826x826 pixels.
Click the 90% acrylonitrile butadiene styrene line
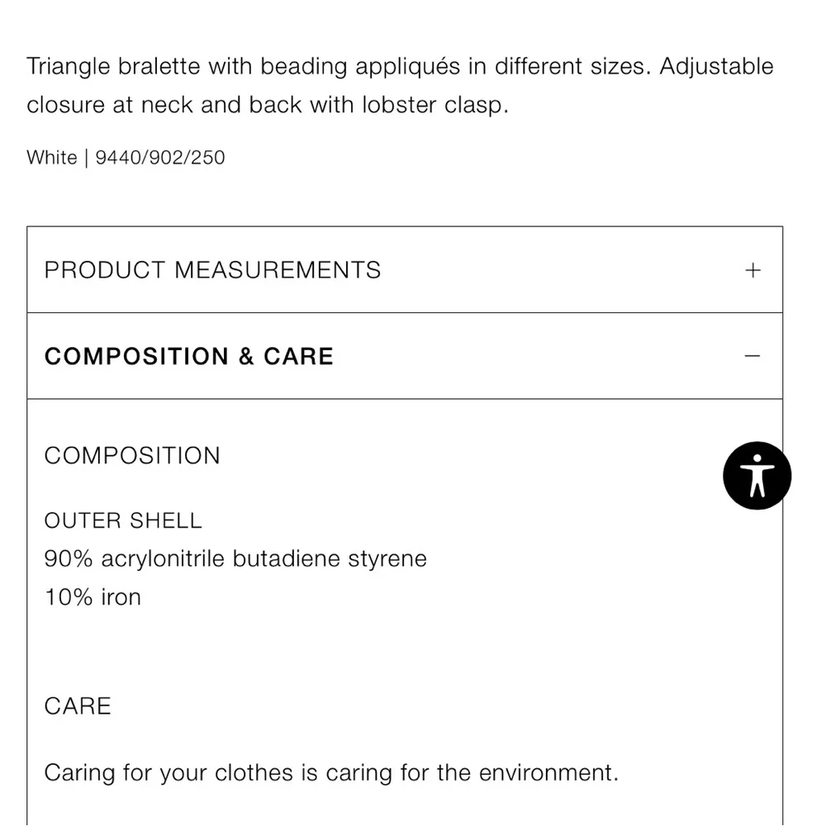click(x=235, y=559)
